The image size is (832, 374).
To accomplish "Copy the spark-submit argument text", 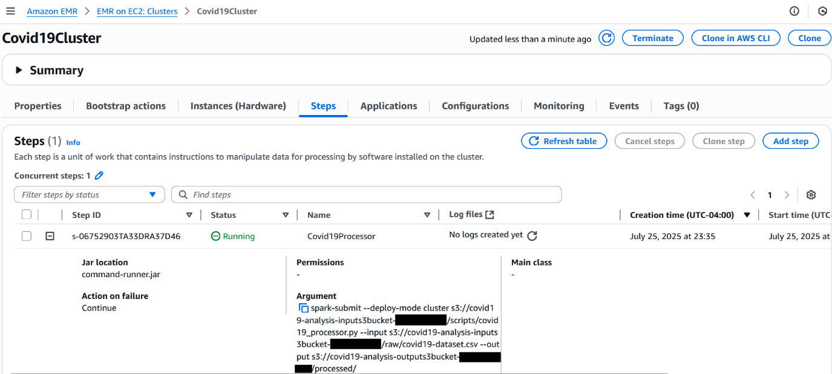I will point(304,308).
